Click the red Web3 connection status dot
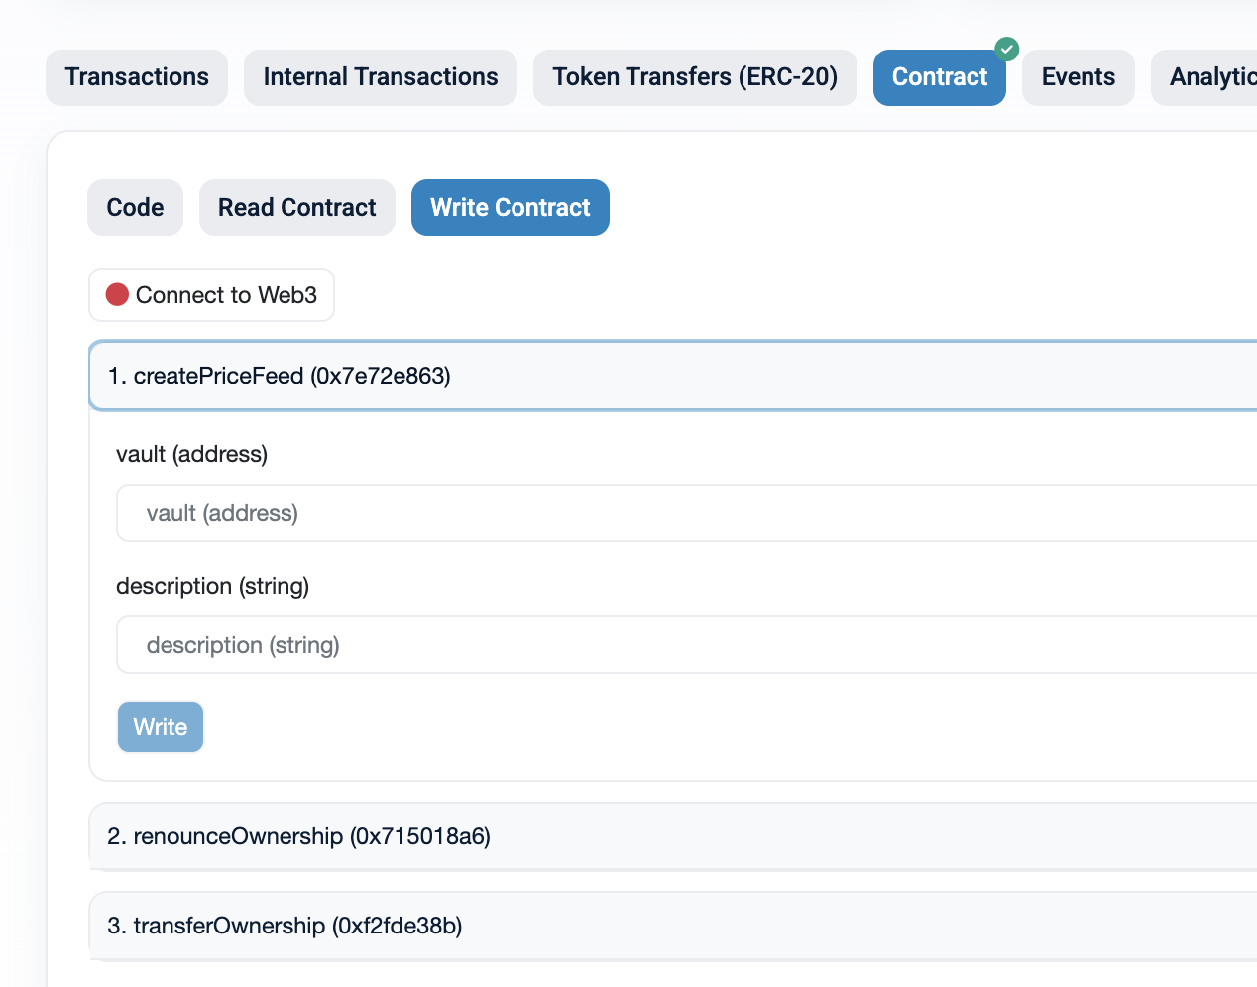This screenshot has height=987, width=1257. pyautogui.click(x=117, y=295)
